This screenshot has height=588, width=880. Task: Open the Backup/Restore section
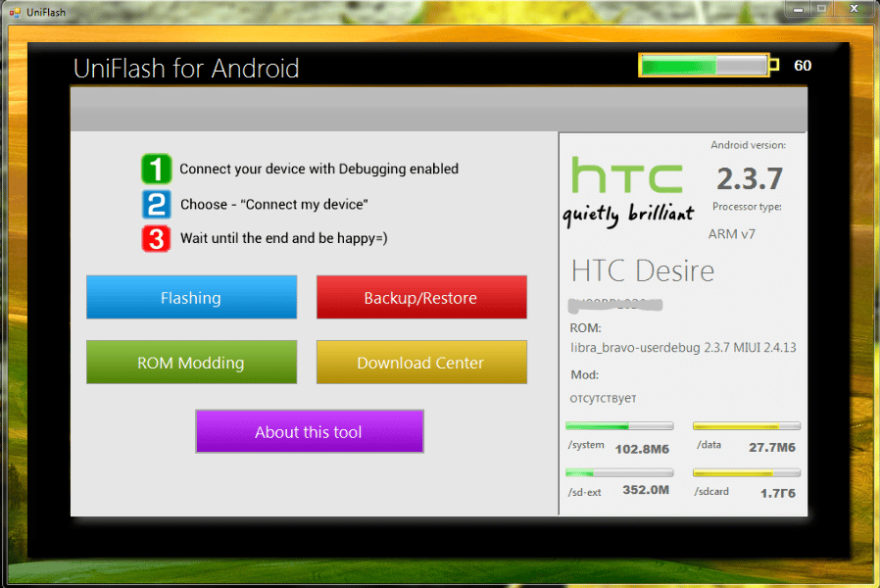(420, 297)
